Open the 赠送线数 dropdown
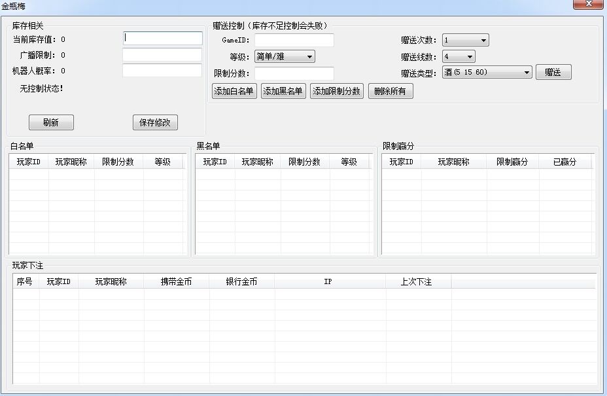Image resolution: width=607 pixels, height=396 pixels. (x=459, y=57)
